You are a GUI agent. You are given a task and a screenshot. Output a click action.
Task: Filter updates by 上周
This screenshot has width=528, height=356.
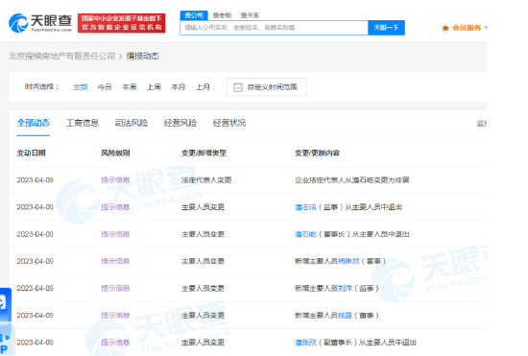coord(154,87)
